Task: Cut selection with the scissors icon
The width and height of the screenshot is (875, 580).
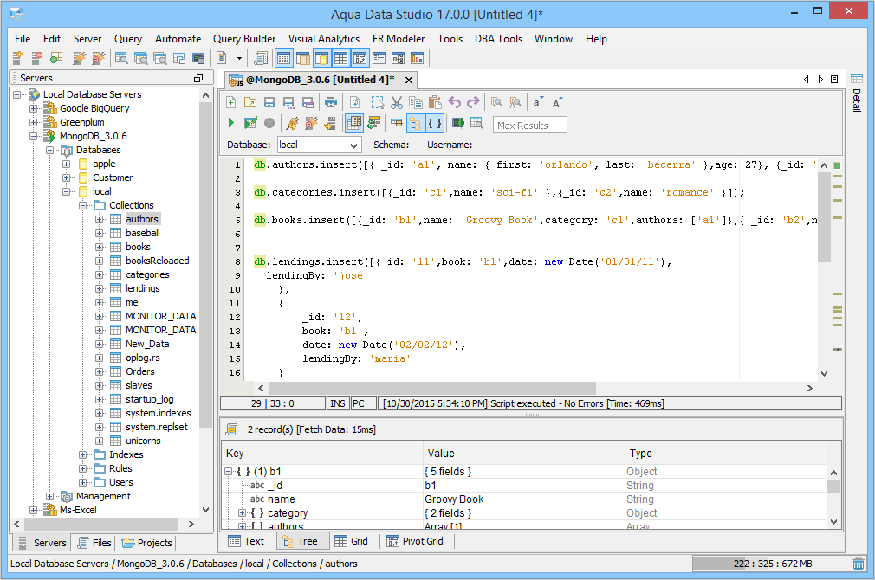Action: tap(397, 103)
